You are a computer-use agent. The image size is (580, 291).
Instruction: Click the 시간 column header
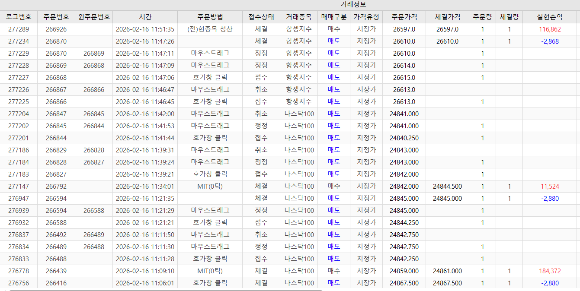click(x=145, y=17)
